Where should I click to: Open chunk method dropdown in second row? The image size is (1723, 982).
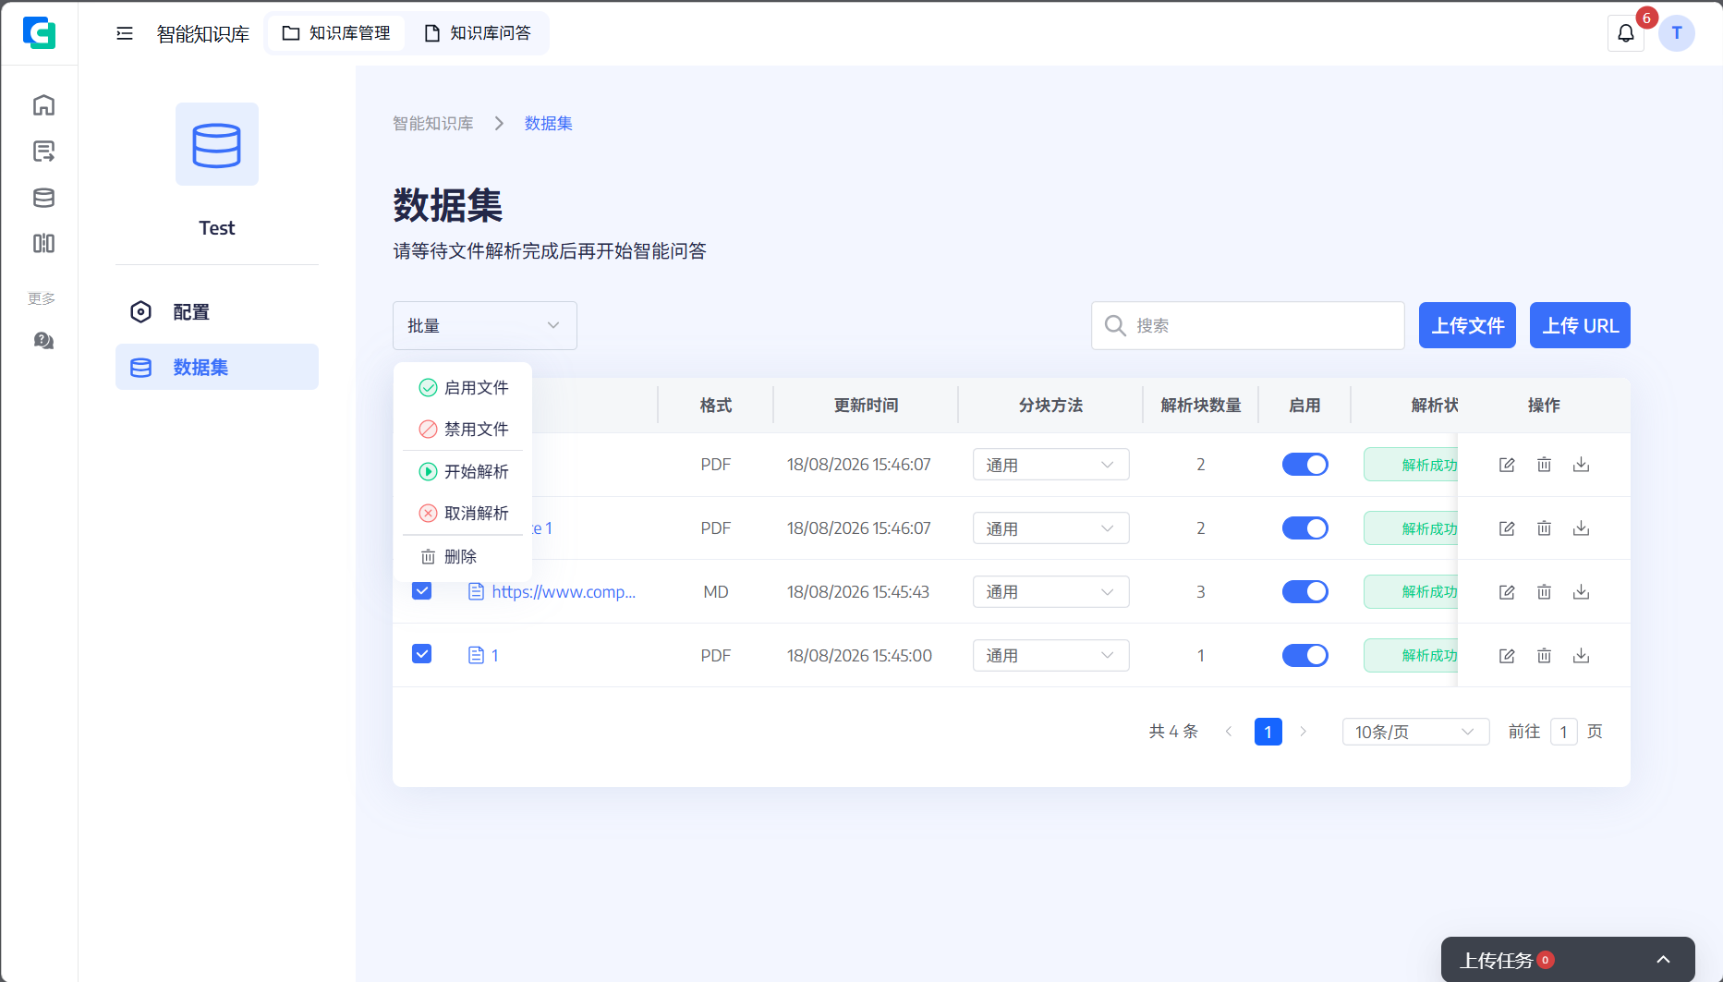tap(1050, 528)
